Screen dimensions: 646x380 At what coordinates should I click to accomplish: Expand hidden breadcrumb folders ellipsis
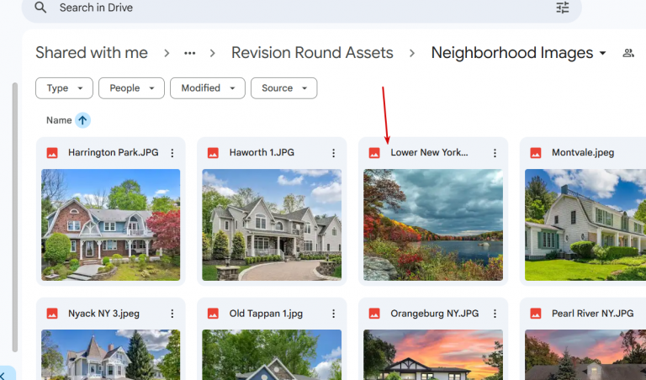[189, 53]
